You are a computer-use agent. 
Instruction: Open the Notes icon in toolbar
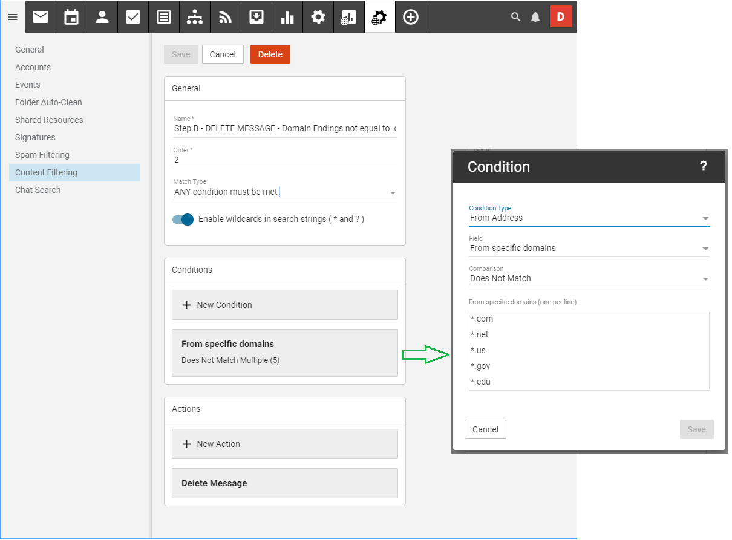pyautogui.click(x=163, y=17)
